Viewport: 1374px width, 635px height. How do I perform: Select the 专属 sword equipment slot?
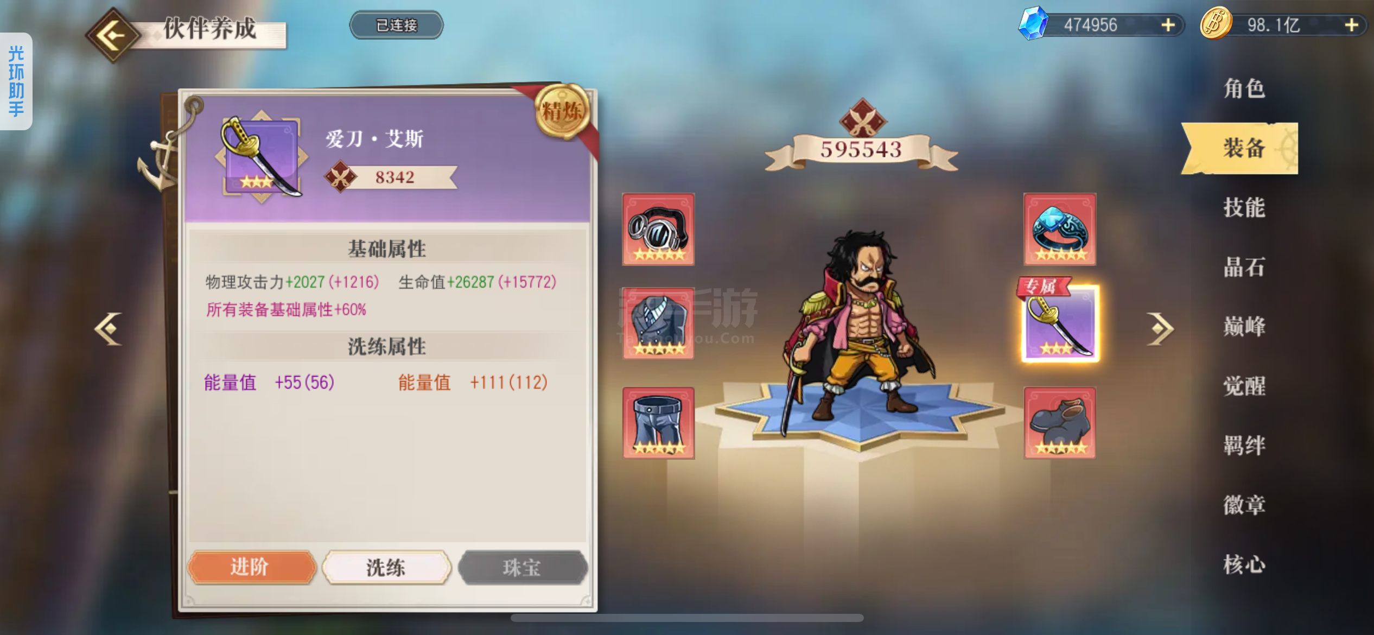pyautogui.click(x=1060, y=322)
